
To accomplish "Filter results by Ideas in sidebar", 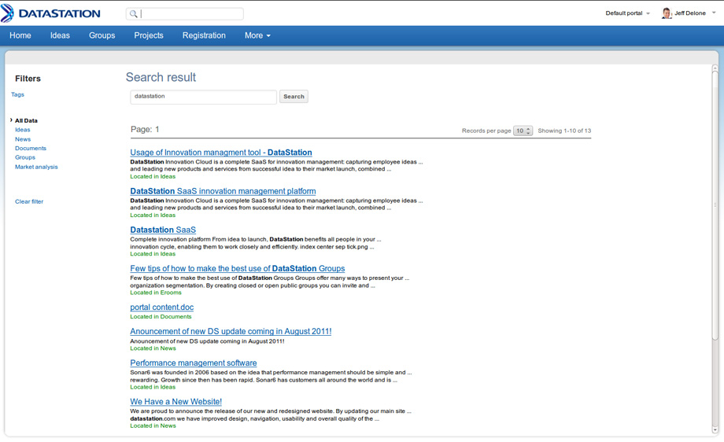I will 23,130.
